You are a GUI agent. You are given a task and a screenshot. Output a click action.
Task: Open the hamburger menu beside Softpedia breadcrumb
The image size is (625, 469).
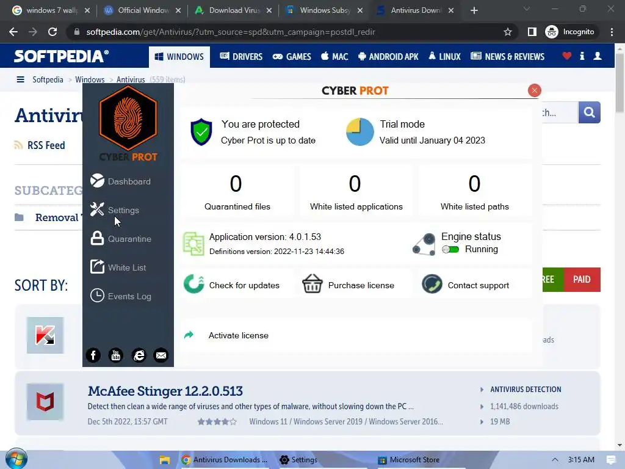[x=20, y=80]
